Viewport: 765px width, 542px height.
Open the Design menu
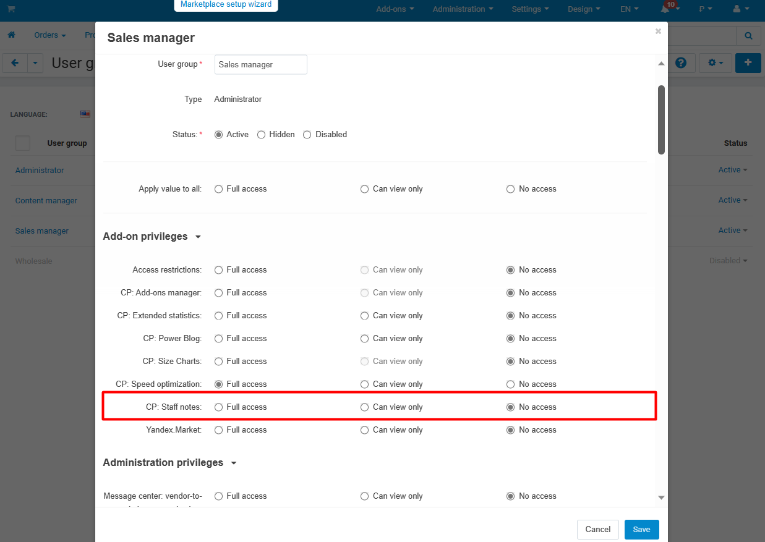click(584, 9)
